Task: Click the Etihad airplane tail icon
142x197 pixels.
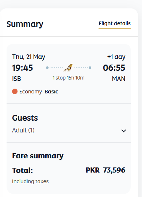Action: pyautogui.click(x=68, y=67)
